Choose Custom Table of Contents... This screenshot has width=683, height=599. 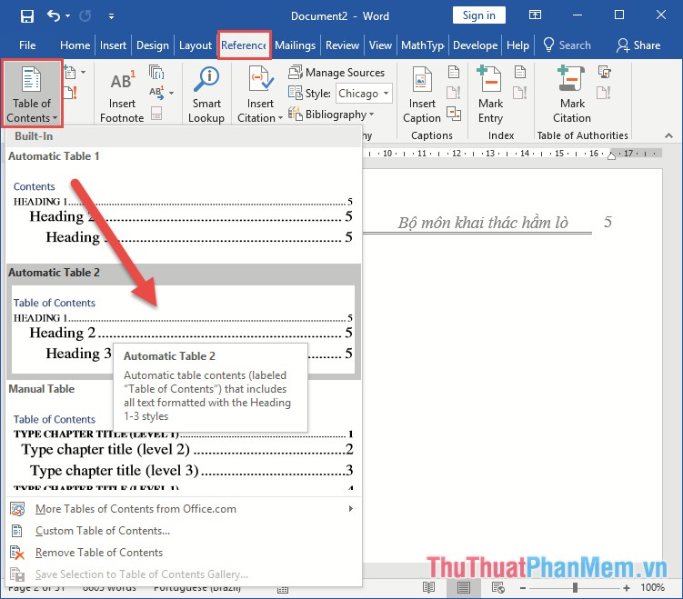pos(184,531)
